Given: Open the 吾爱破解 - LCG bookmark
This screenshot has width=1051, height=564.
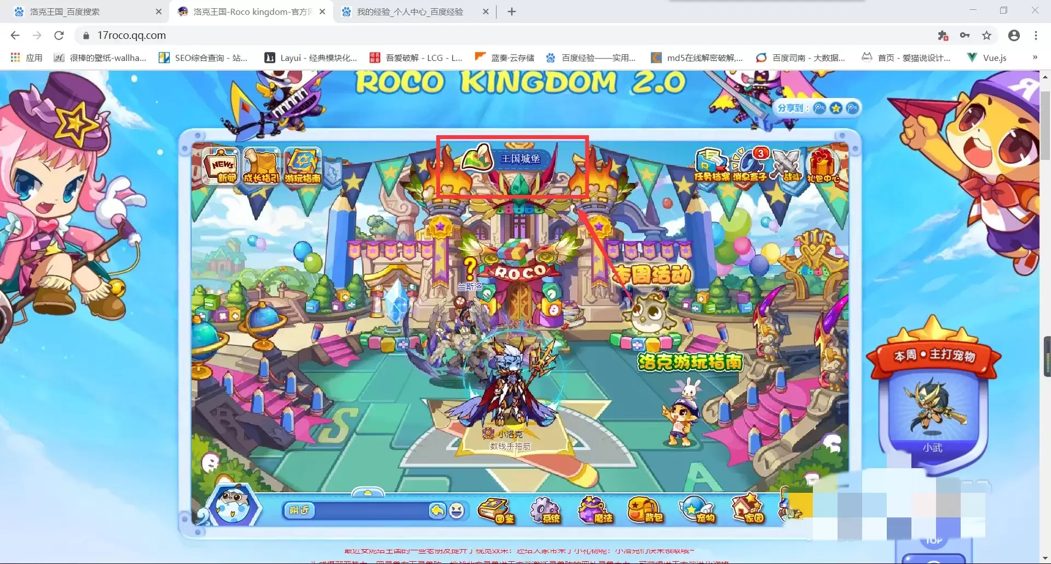Looking at the screenshot, I should point(416,57).
